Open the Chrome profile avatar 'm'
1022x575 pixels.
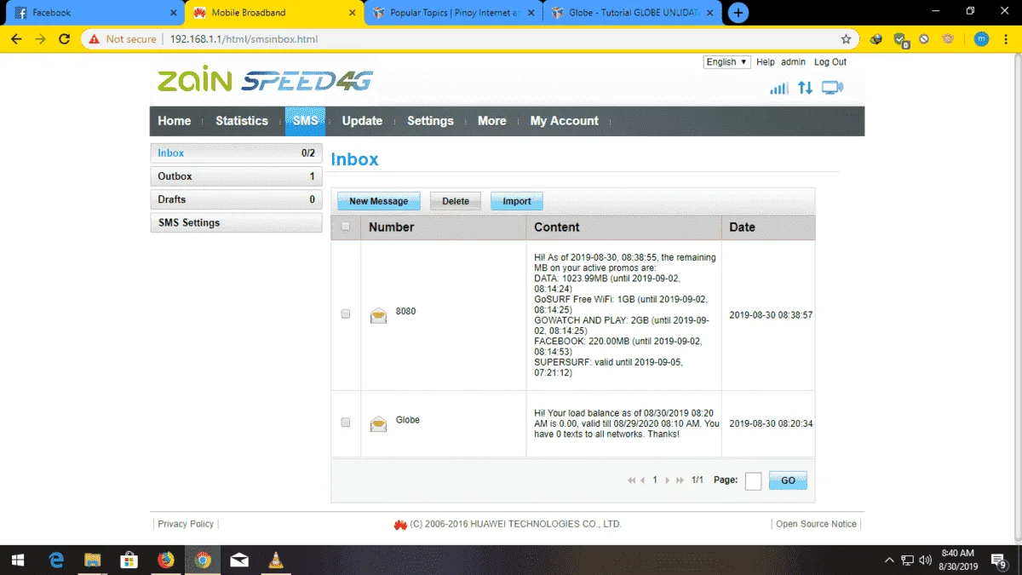(981, 39)
